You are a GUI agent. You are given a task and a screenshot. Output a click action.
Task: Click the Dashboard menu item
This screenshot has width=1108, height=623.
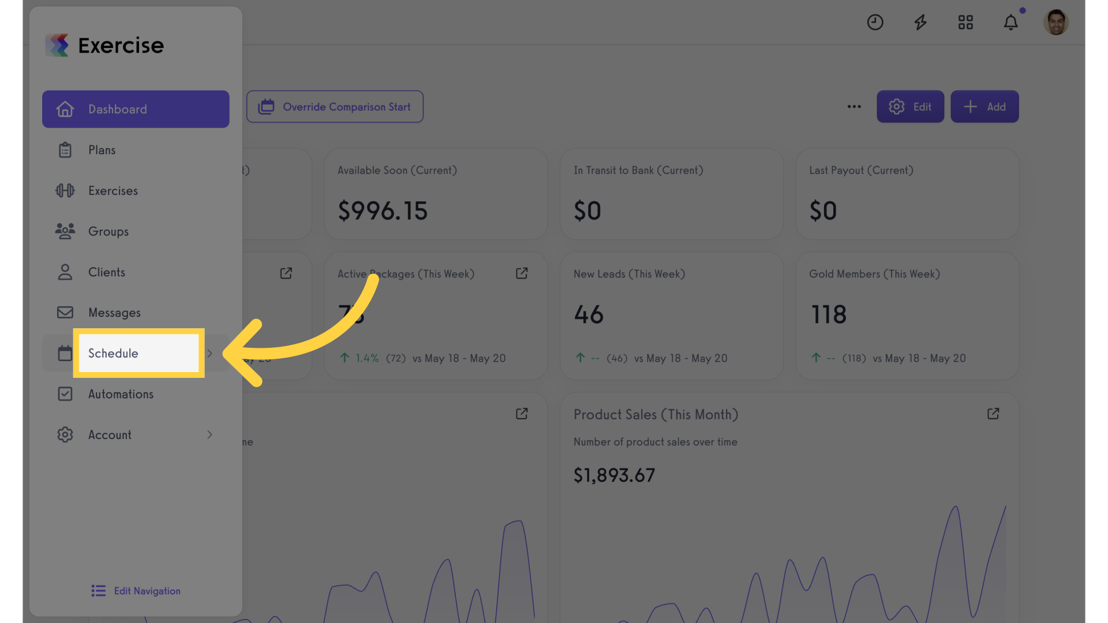click(x=136, y=109)
